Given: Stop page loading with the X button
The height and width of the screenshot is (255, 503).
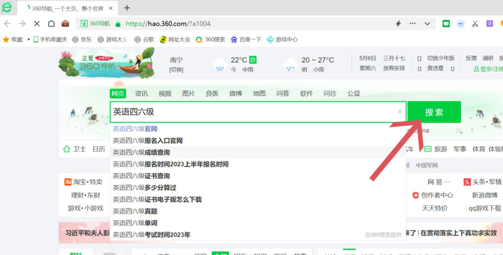Looking at the screenshot, I should [37, 24].
